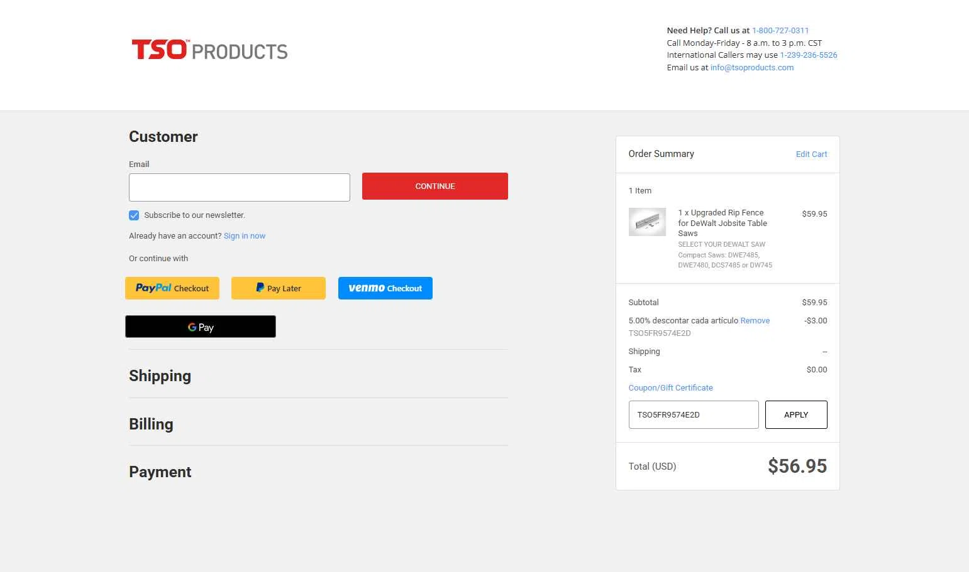
Task: Focus the Email input field
Action: [240, 187]
